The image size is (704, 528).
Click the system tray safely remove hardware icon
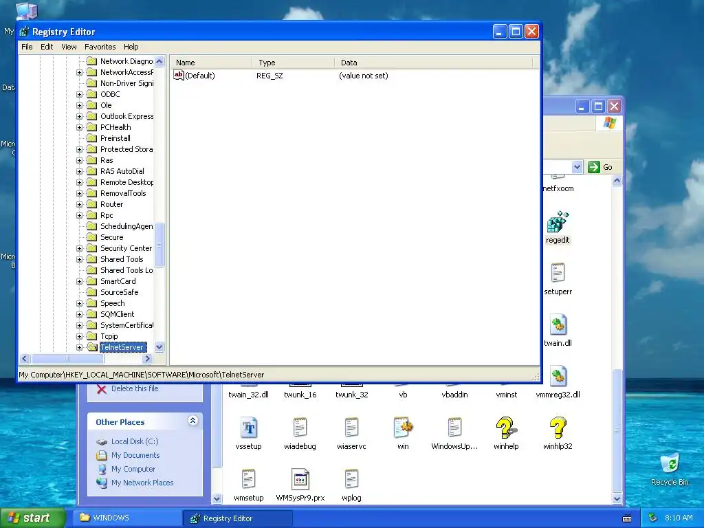[653, 518]
